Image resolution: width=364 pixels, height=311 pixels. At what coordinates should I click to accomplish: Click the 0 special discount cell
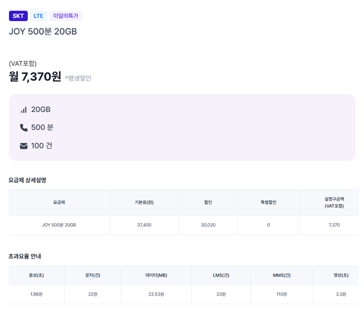269,225
